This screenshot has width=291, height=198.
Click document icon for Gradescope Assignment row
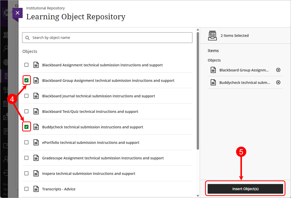(36, 158)
